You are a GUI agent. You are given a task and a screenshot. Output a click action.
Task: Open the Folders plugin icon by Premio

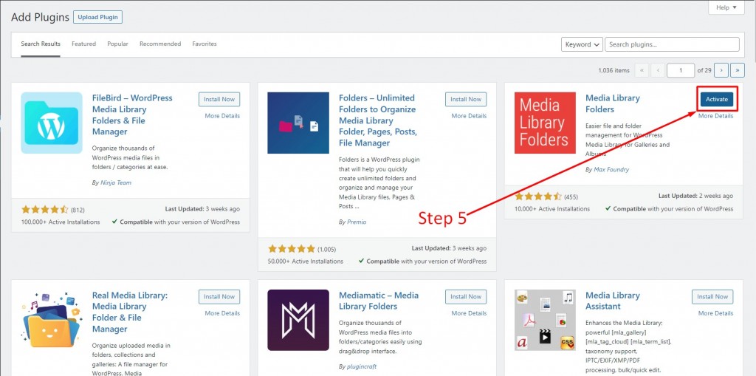(298, 123)
